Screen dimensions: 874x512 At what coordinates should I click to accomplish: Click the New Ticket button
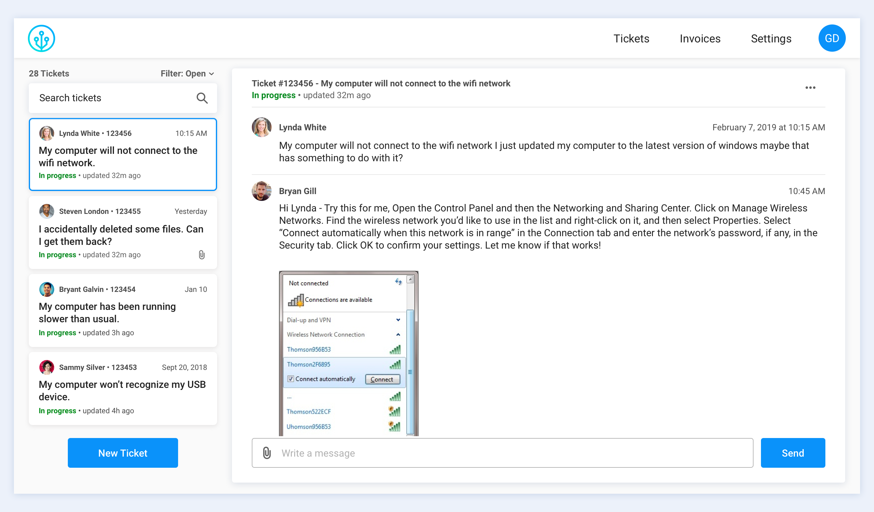coord(123,453)
